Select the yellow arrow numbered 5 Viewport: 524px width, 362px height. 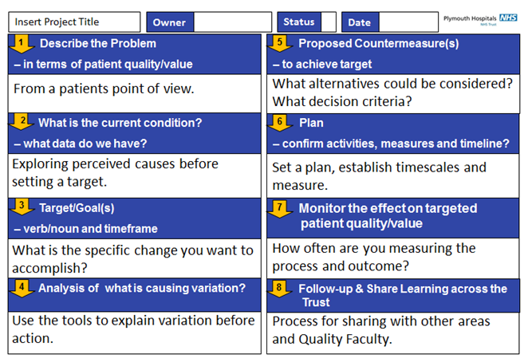click(x=280, y=44)
